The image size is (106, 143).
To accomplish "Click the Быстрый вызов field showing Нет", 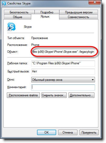I will click(63, 72).
